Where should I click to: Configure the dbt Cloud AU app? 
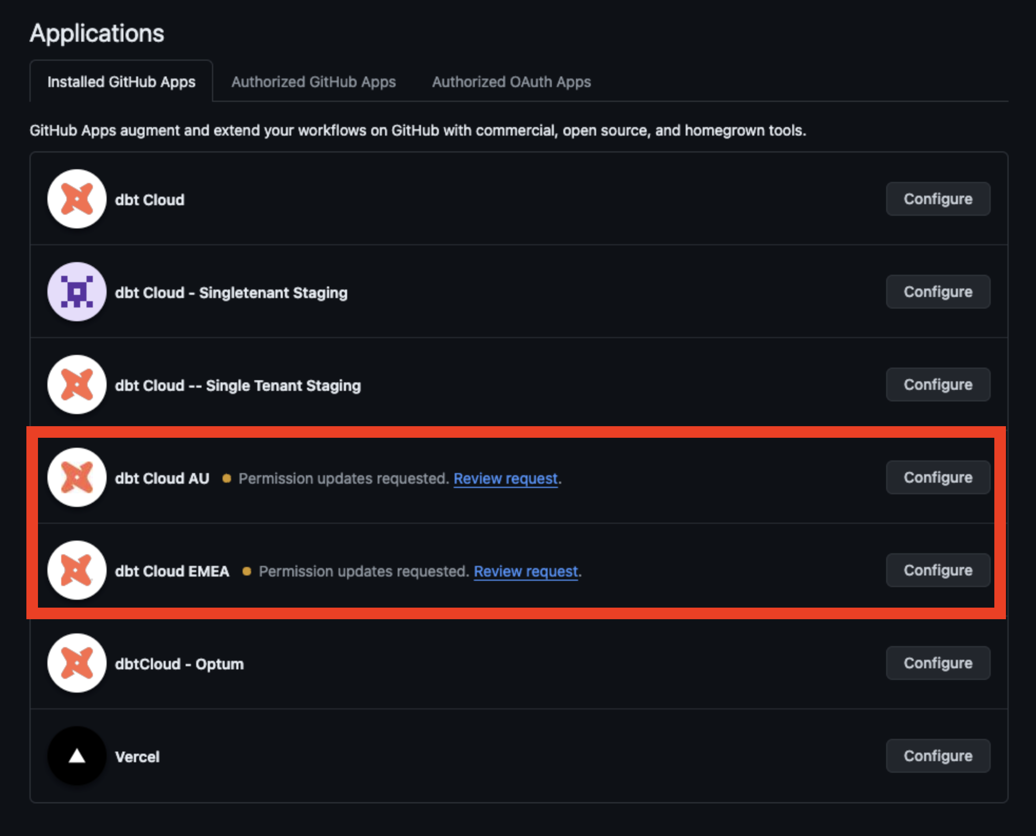938,477
